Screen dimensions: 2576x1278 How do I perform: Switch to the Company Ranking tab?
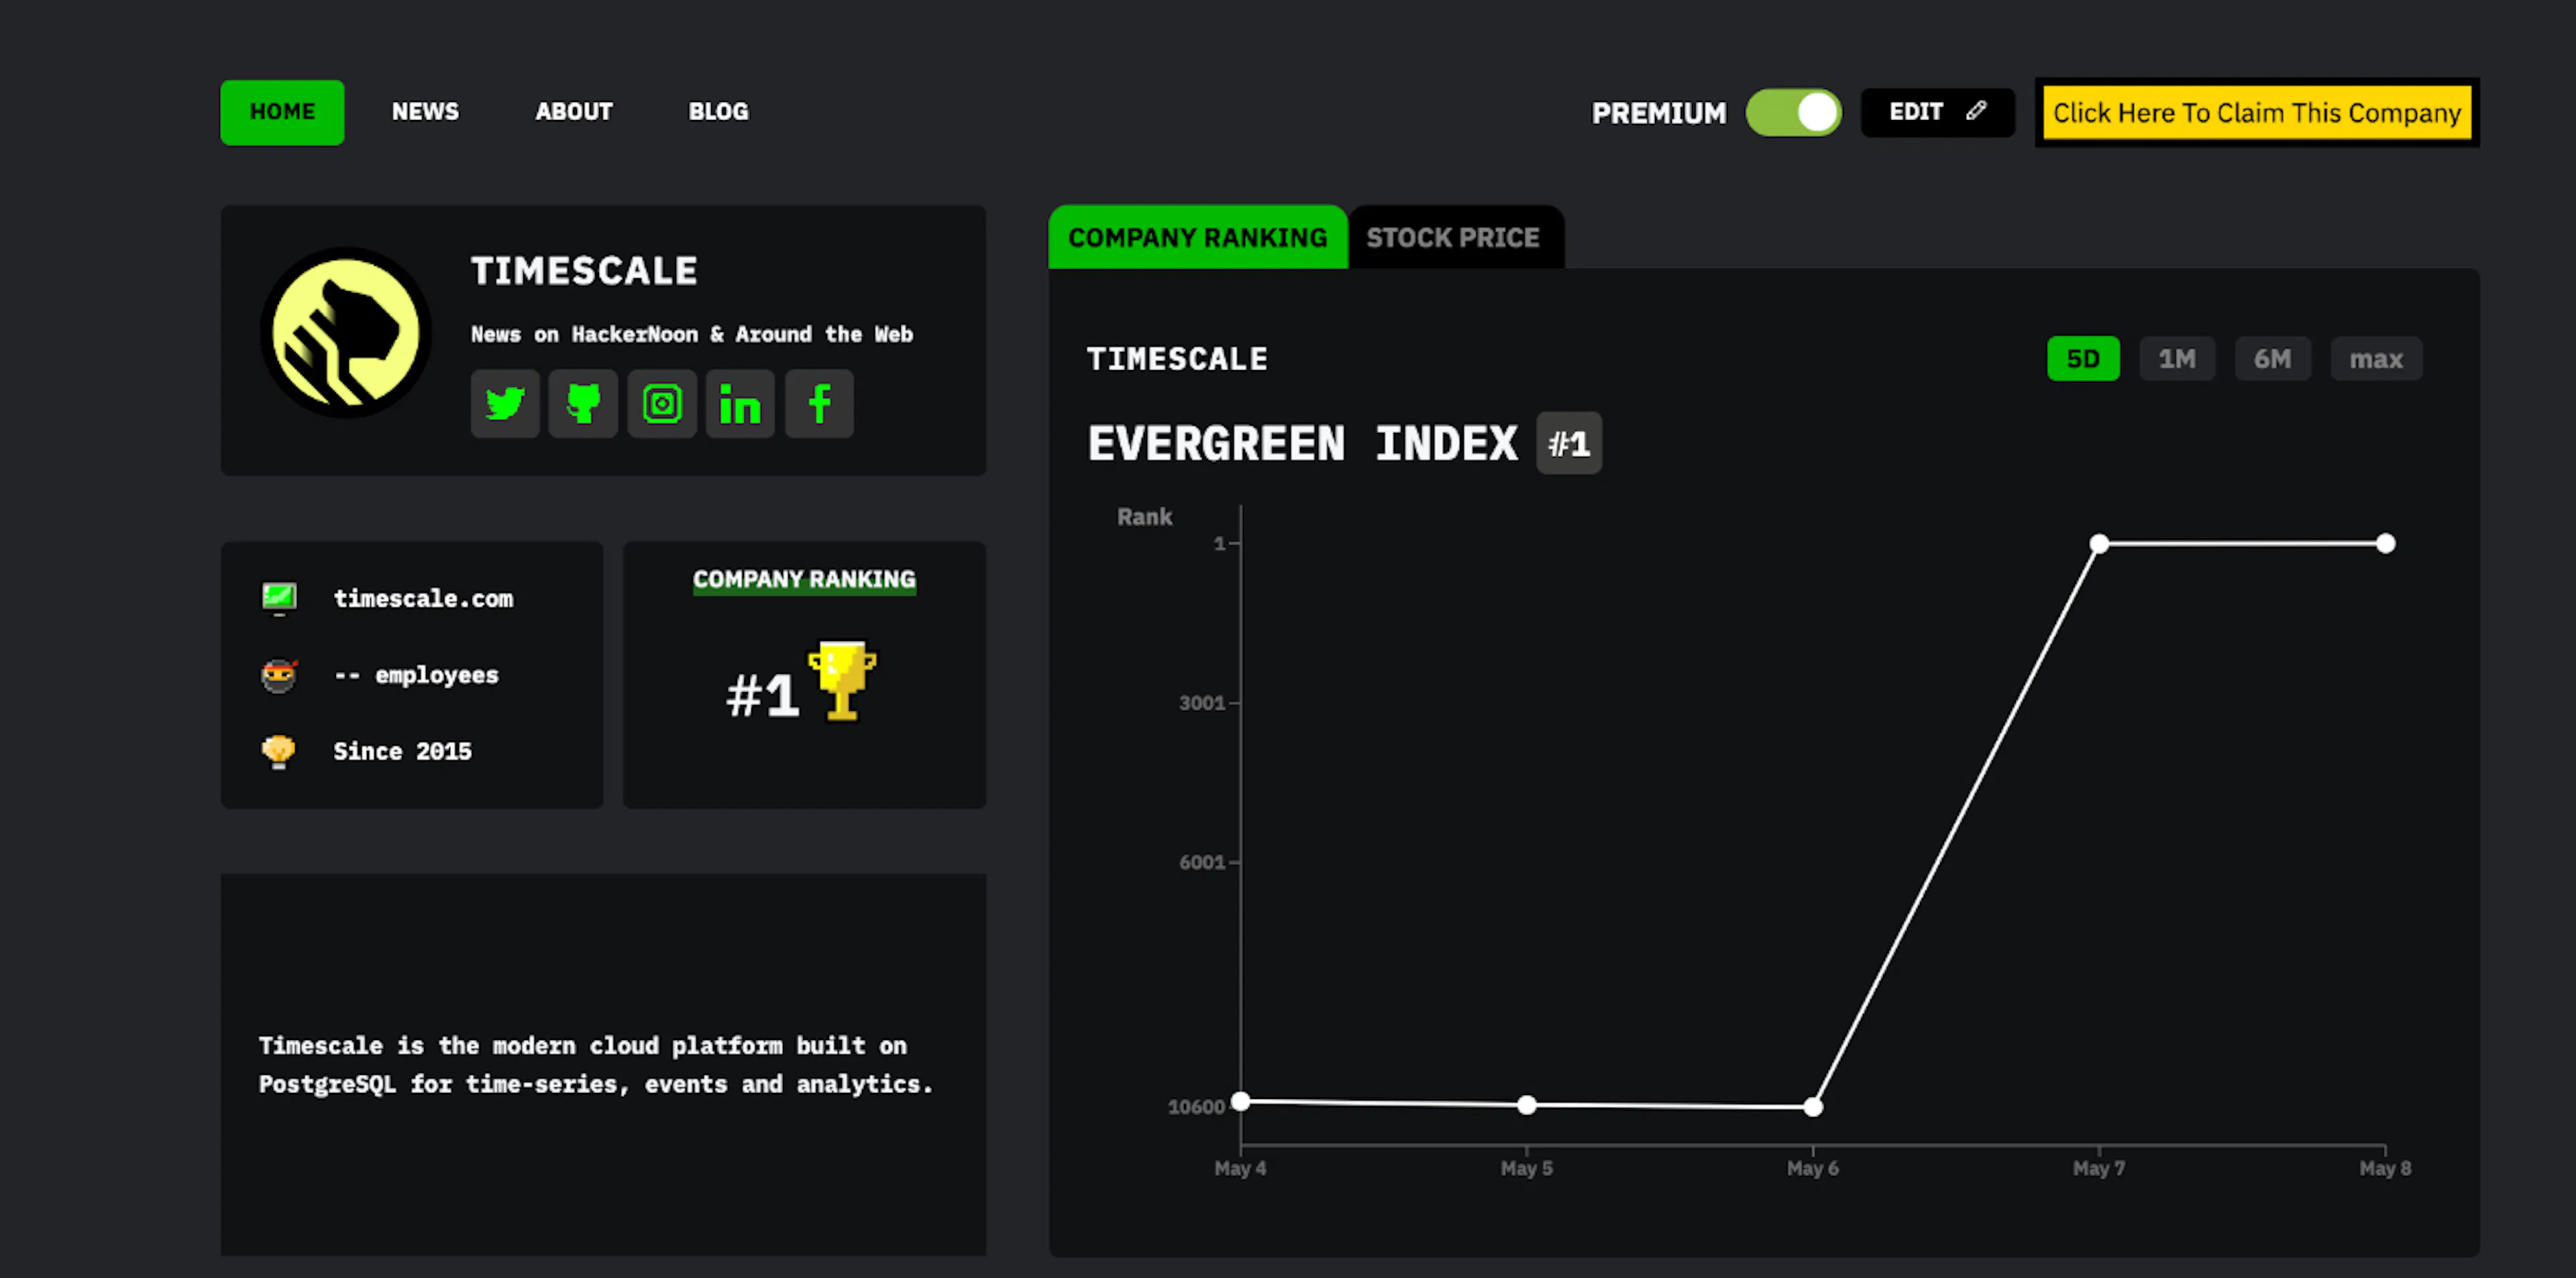pyautogui.click(x=1198, y=238)
